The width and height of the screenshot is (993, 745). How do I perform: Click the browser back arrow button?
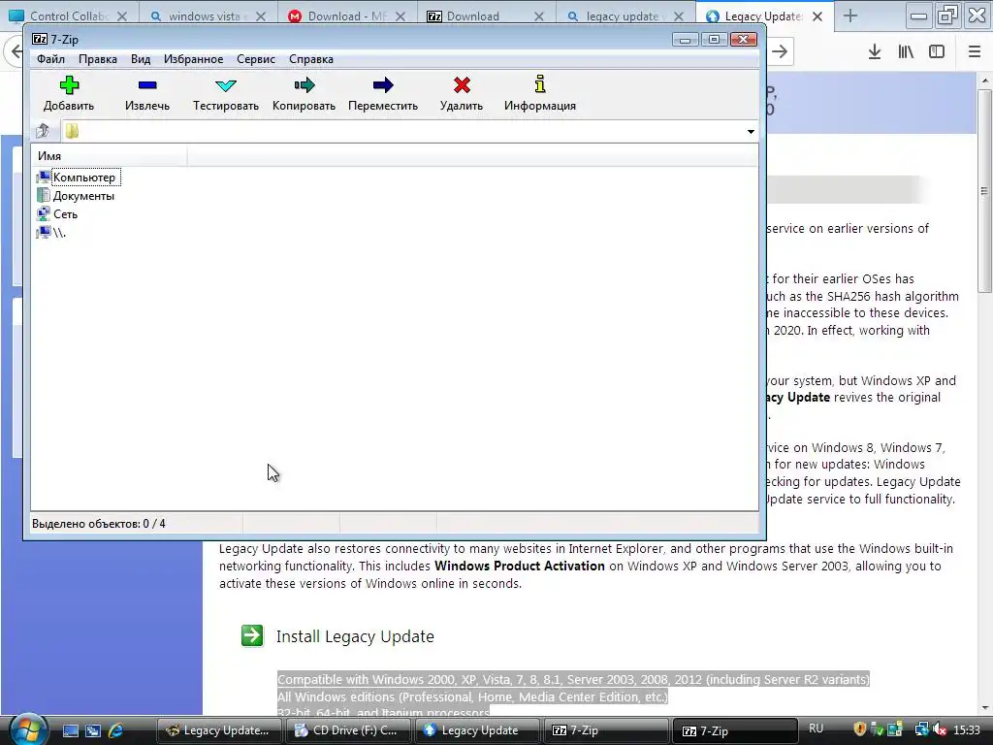pyautogui.click(x=16, y=51)
